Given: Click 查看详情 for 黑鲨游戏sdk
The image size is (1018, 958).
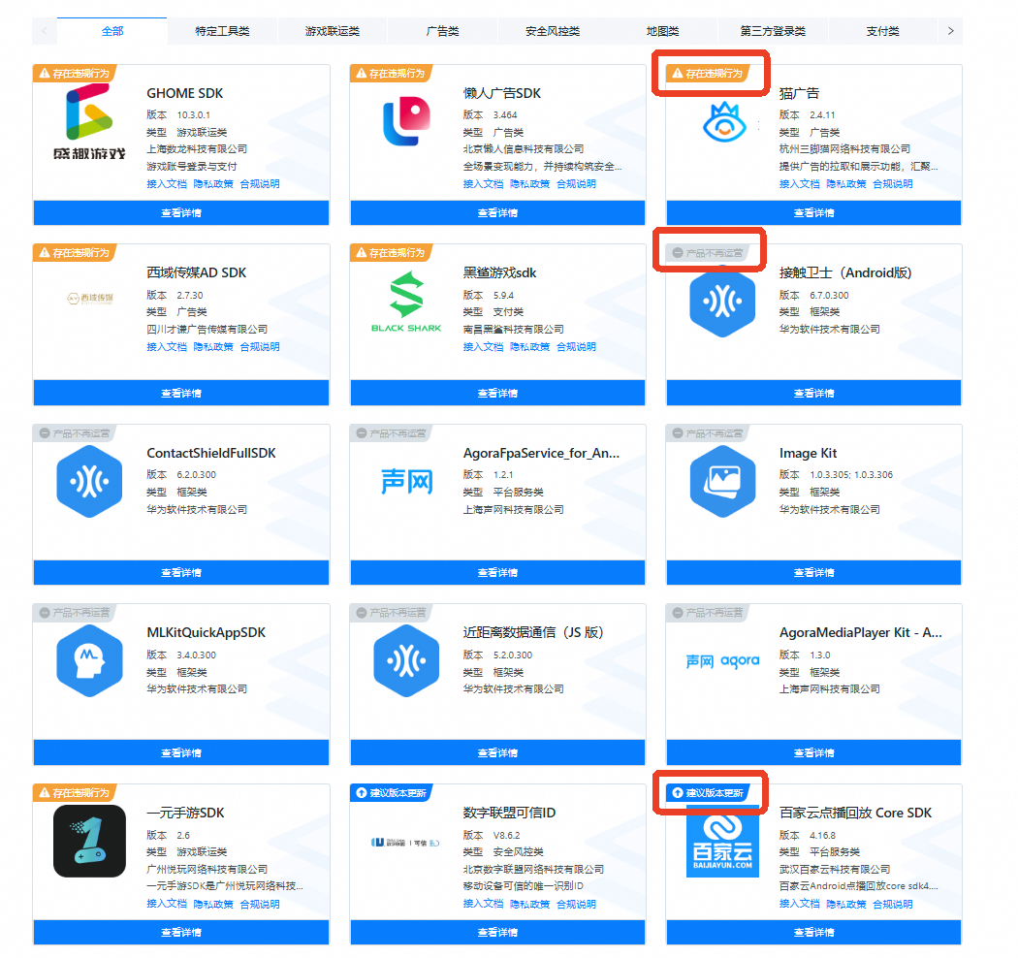Looking at the screenshot, I should point(497,393).
